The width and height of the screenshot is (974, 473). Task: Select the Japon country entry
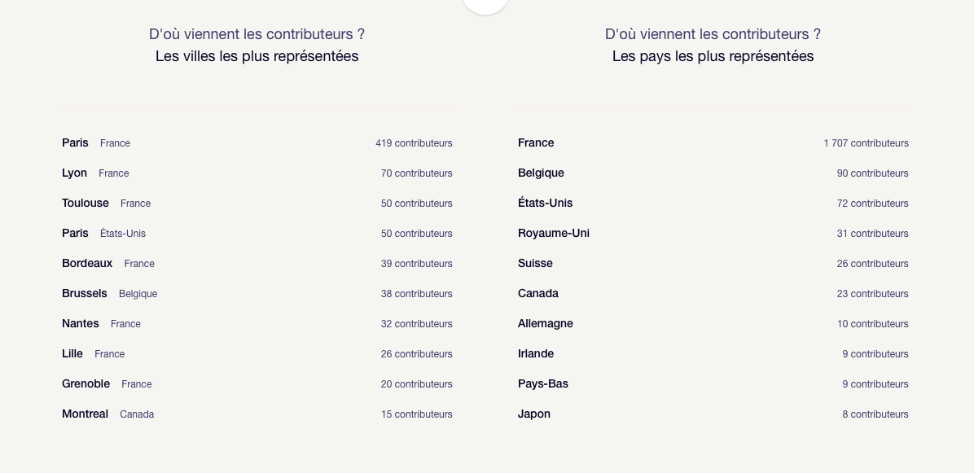click(713, 414)
